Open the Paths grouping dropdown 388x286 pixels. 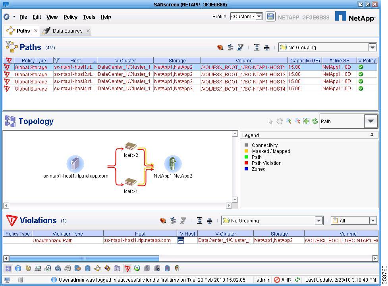point(373,47)
